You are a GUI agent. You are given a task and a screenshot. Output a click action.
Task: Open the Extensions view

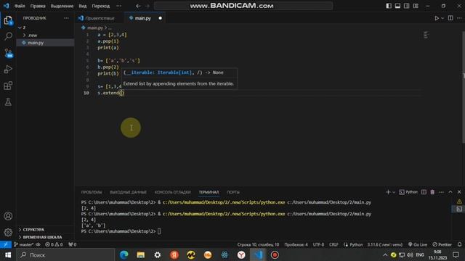pos(8,86)
